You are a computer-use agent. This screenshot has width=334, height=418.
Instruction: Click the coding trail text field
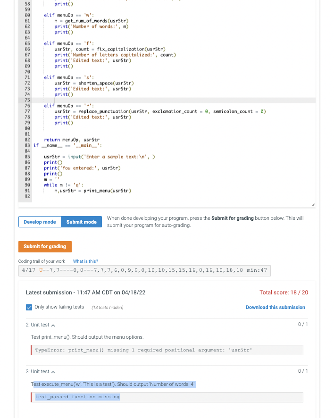144,271
